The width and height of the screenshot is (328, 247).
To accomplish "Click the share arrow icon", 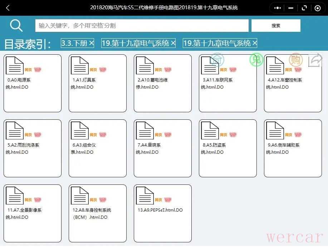I will pyautogui.click(x=315, y=60).
